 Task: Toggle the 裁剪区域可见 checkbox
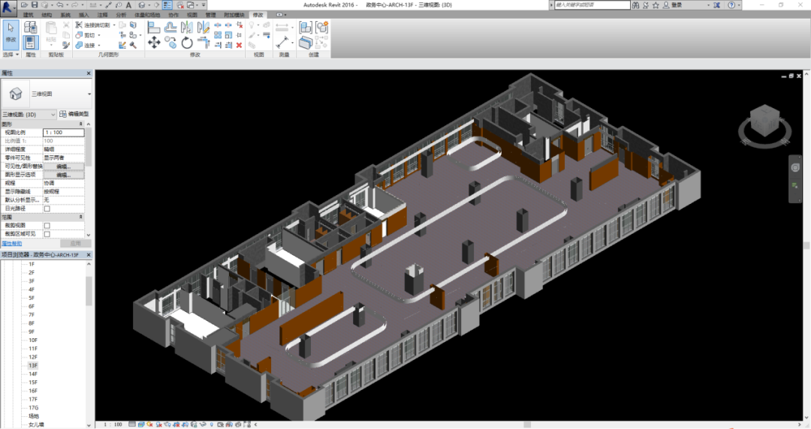[x=47, y=234]
